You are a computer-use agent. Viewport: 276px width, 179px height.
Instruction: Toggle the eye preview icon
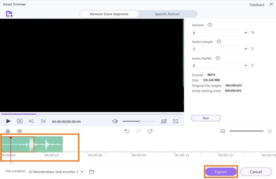point(19,131)
